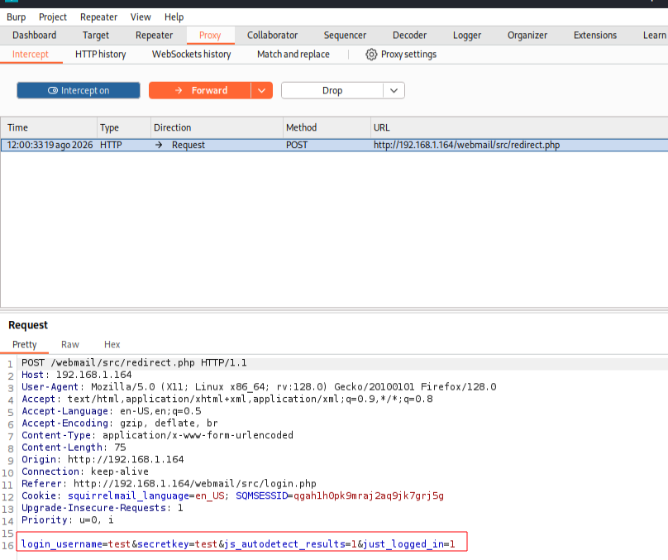Open the Match and replace tab
Viewport: 668px width, 560px height.
pyautogui.click(x=293, y=54)
